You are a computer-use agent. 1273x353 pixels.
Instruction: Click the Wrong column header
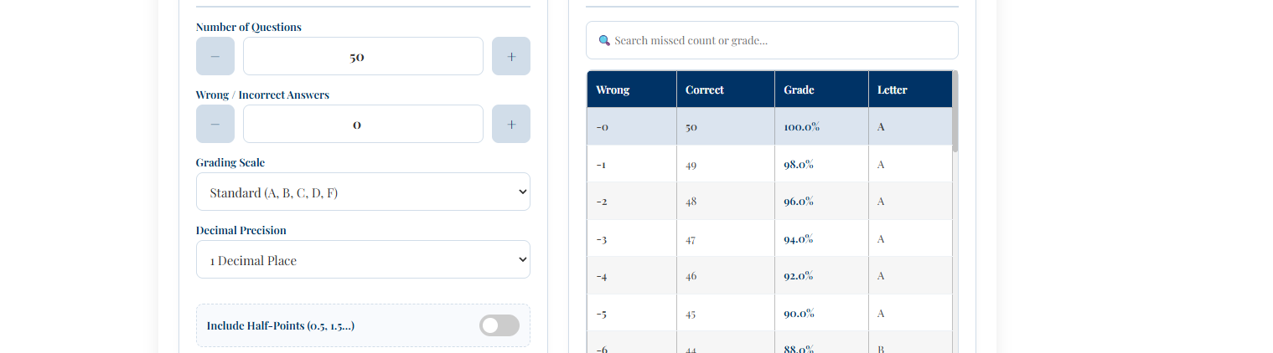(632, 90)
